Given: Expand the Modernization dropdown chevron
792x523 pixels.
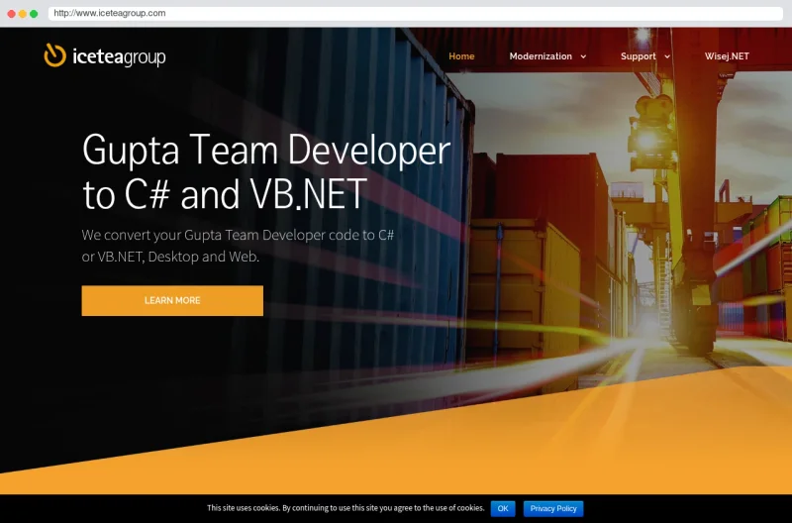Looking at the screenshot, I should [583, 56].
